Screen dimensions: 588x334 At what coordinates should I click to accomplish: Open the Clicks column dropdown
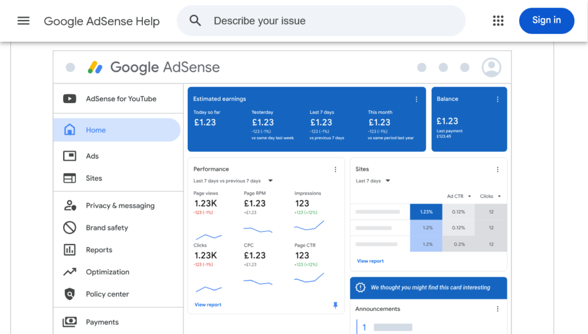(500, 197)
